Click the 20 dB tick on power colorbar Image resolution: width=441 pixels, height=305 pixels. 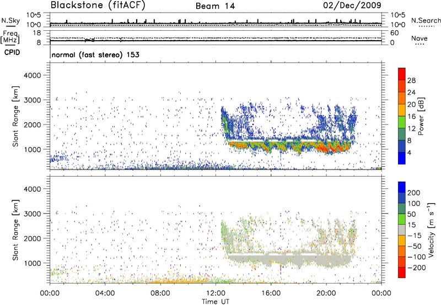point(411,105)
